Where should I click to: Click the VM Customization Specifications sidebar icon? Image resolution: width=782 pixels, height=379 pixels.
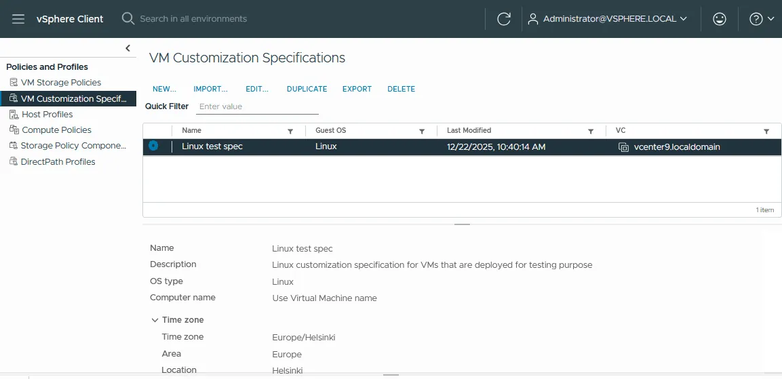(x=14, y=98)
